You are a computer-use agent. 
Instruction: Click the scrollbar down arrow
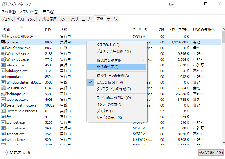pos(223,143)
